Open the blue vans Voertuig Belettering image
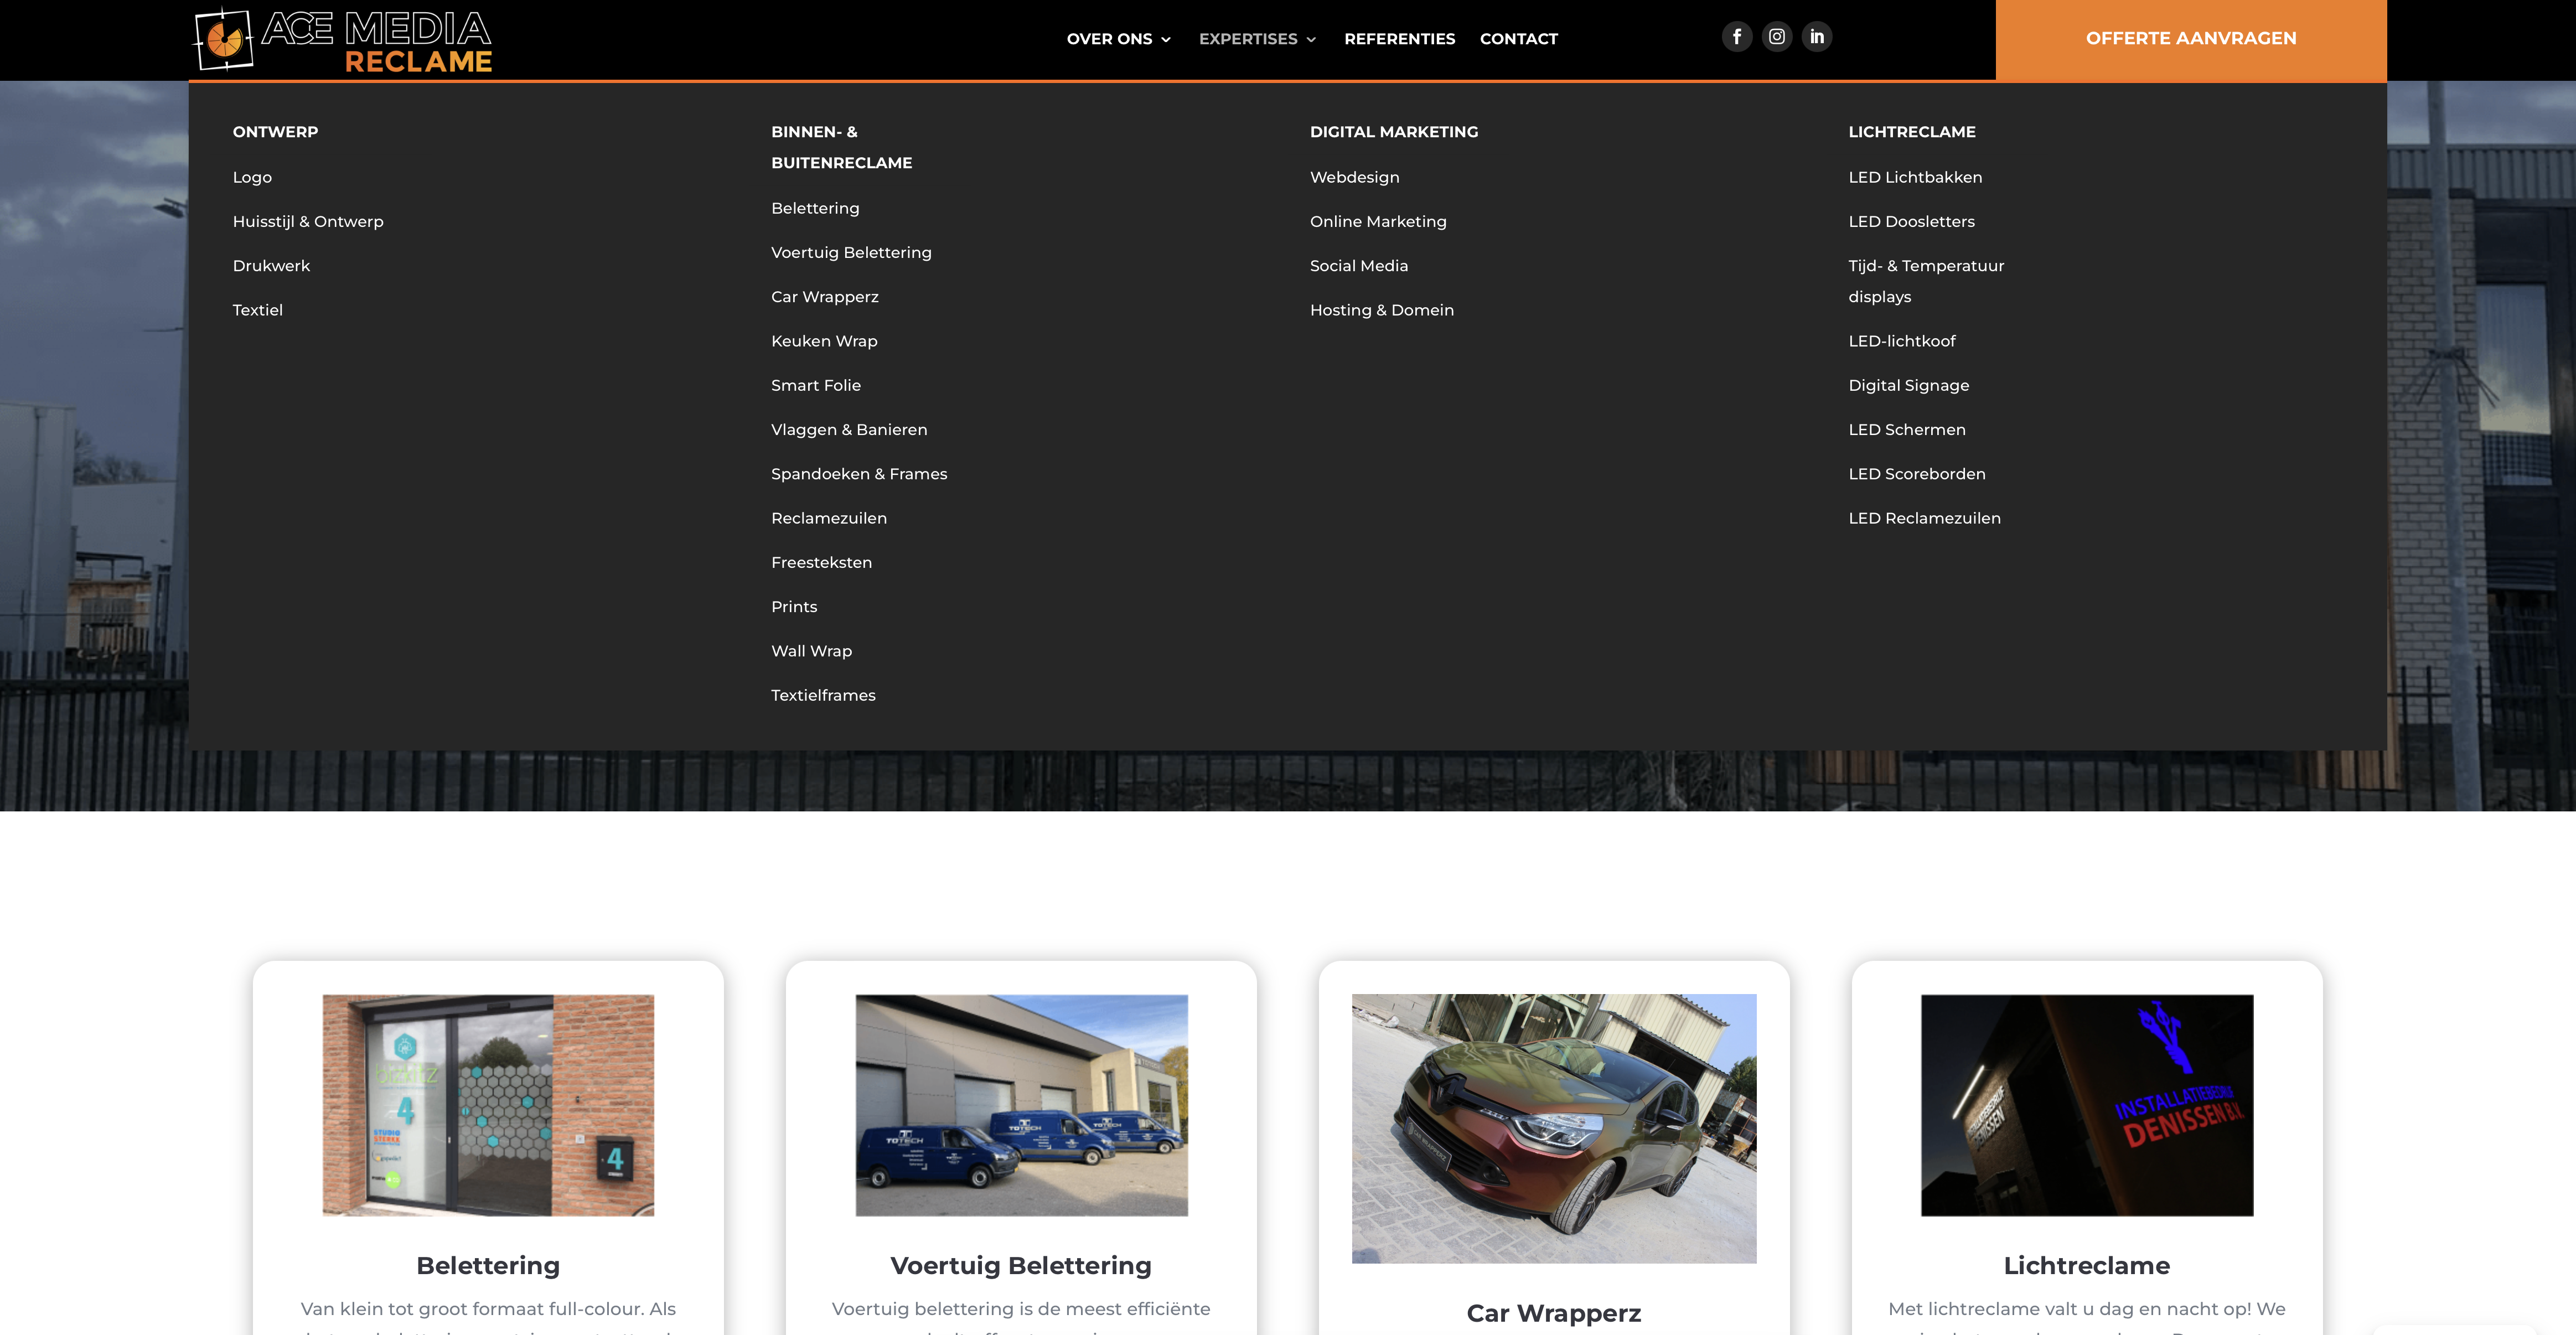The width and height of the screenshot is (2576, 1335). coord(1021,1105)
